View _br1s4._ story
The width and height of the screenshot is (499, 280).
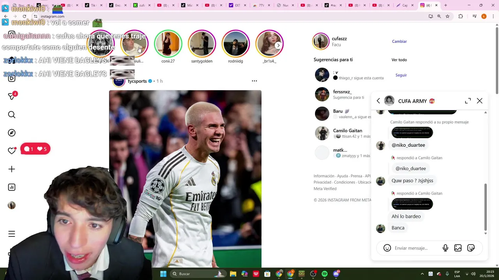click(x=269, y=44)
